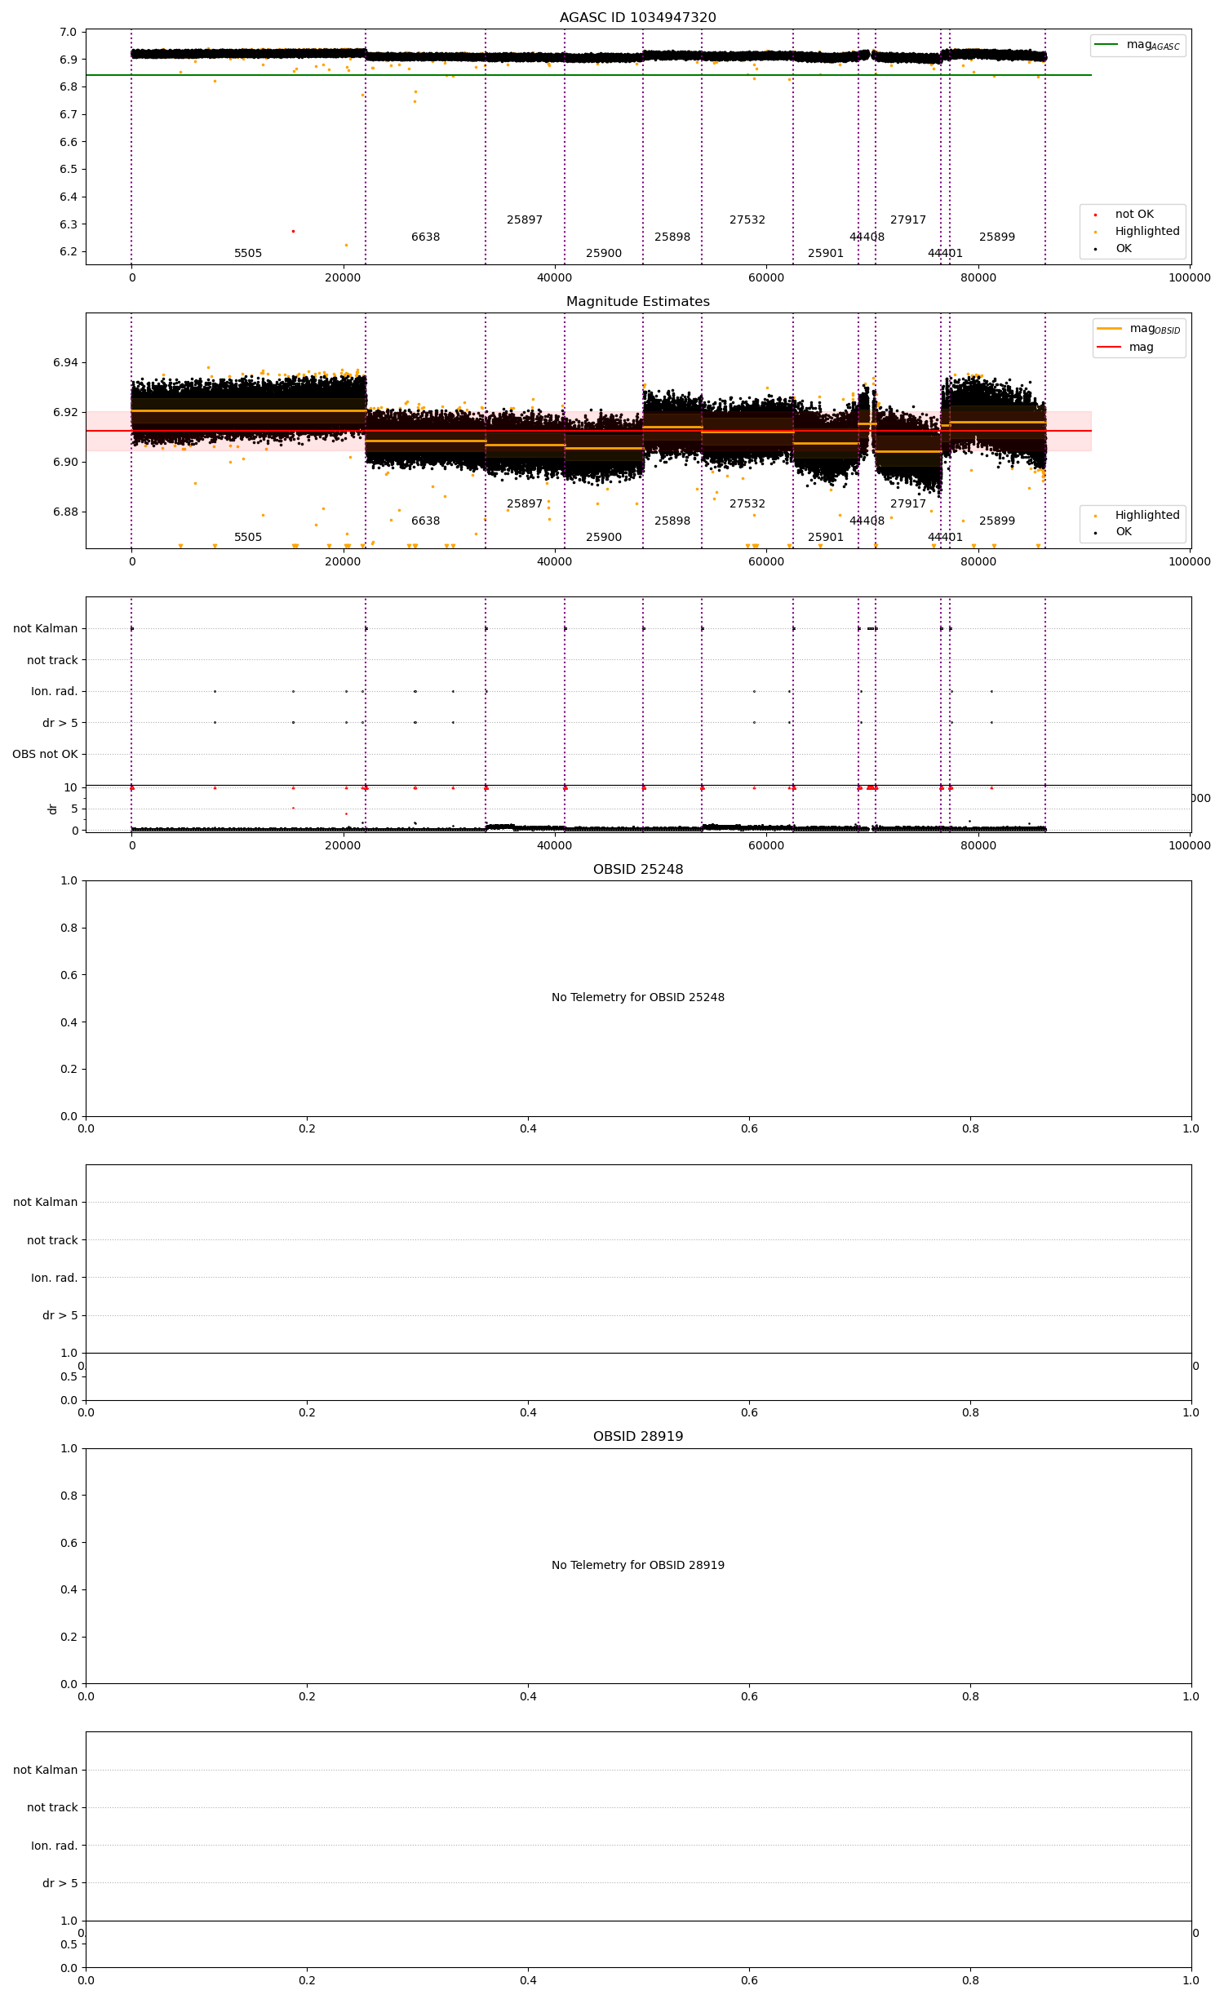Click the green mag AGASC legend entry
This screenshot has height=1999, width=1224.
[x=1138, y=45]
